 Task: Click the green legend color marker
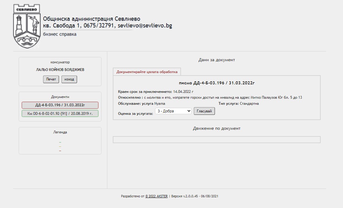[x=60, y=142]
